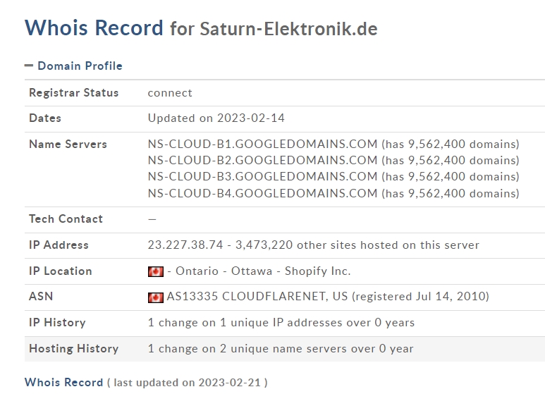Click Saturn-Elektronik.de in page title
Viewport: 545px width, 394px height.
point(288,28)
